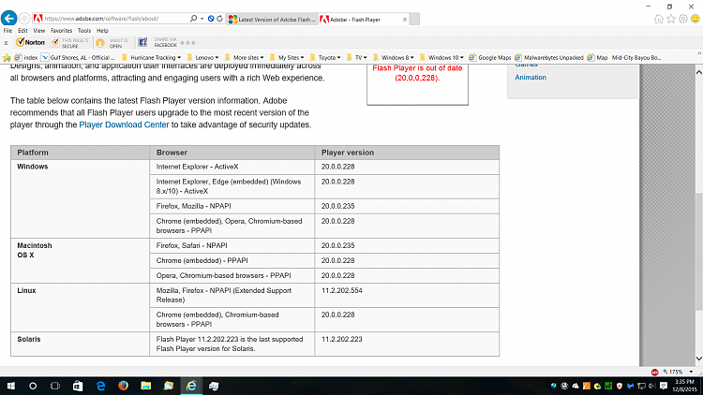Open Mid-City Bayou Bo... favorite
The height and width of the screenshot is (395, 703).
[x=636, y=58]
